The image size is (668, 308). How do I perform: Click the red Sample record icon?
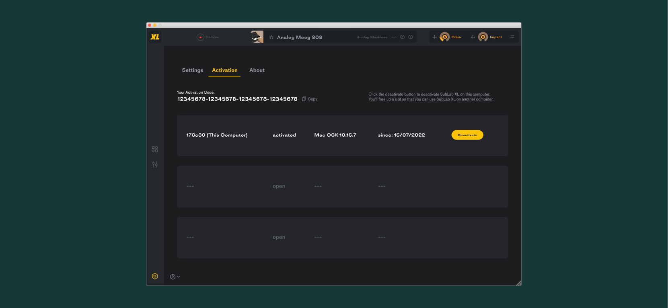[x=200, y=37]
